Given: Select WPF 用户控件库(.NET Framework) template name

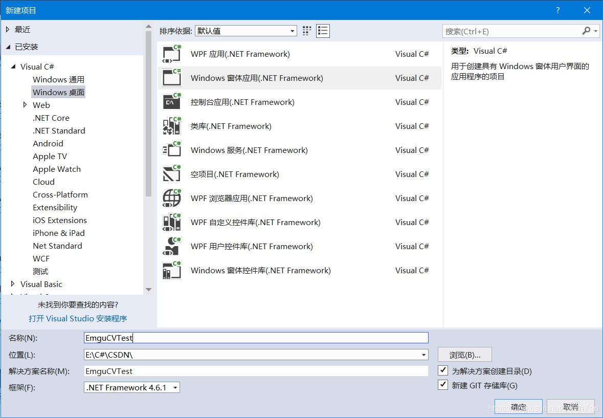Looking at the screenshot, I should [252, 247].
